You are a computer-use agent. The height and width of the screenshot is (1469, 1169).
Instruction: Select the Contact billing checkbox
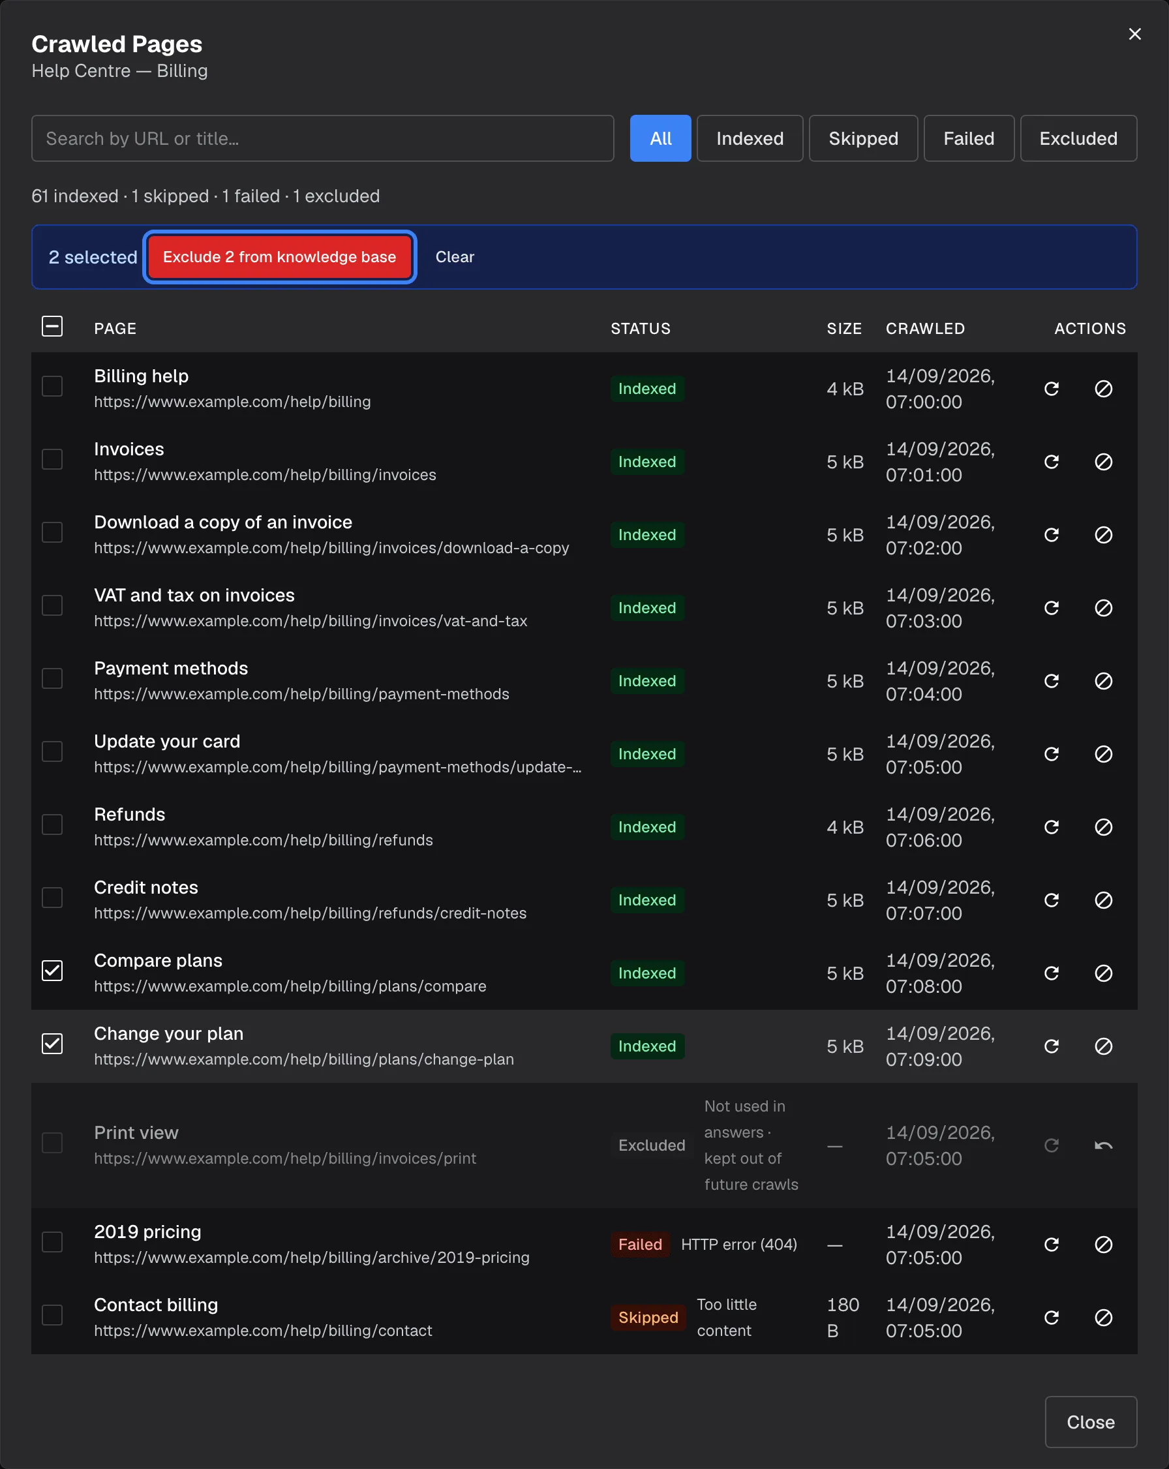click(52, 1314)
